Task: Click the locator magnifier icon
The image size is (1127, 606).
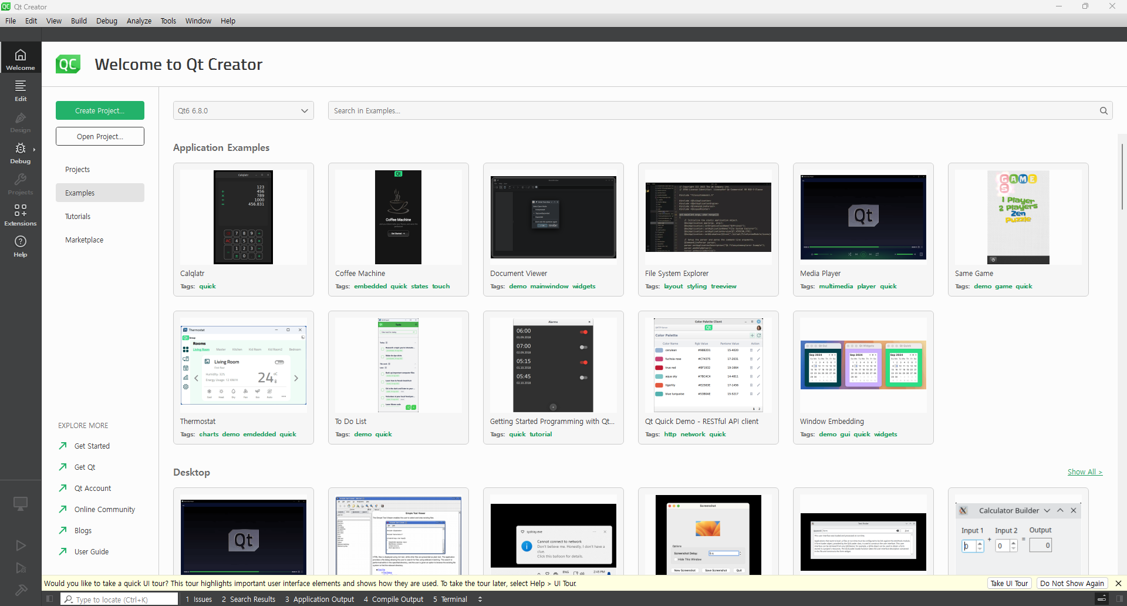Action: click(69, 599)
